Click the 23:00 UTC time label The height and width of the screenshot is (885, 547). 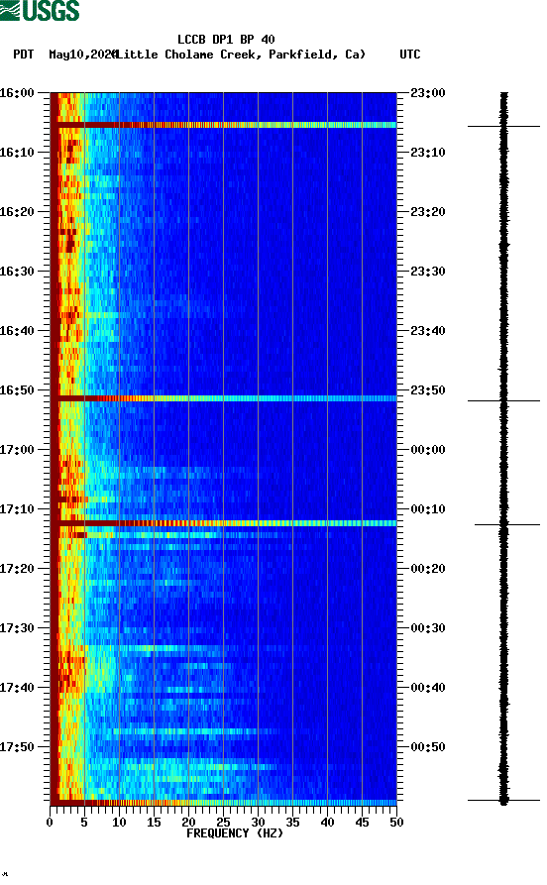click(x=428, y=92)
